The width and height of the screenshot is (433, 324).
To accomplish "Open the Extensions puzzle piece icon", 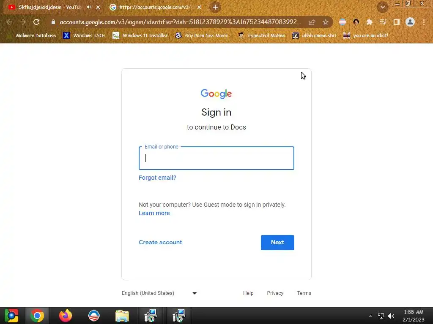I will 369,22.
